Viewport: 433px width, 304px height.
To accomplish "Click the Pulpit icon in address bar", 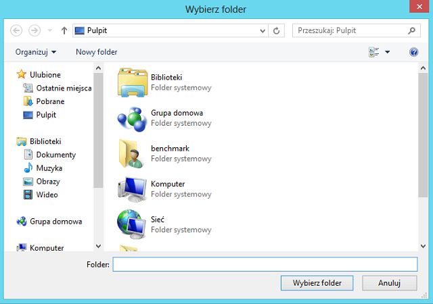I will (x=79, y=30).
